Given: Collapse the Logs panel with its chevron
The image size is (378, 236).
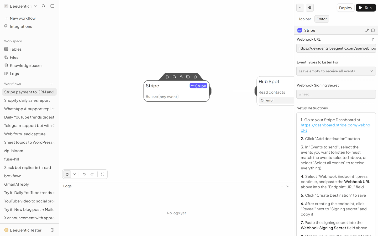Looking at the screenshot, I should [x=288, y=186].
